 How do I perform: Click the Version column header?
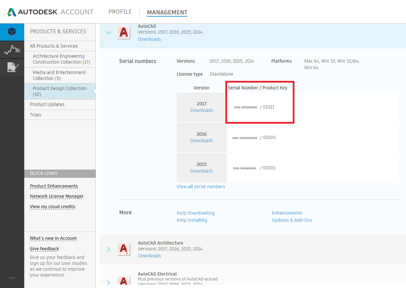[x=202, y=88]
